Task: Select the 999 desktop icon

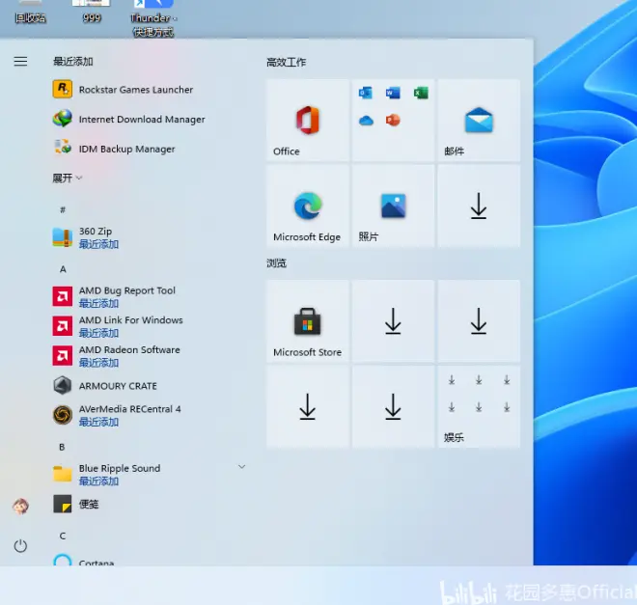Action: 92,13
